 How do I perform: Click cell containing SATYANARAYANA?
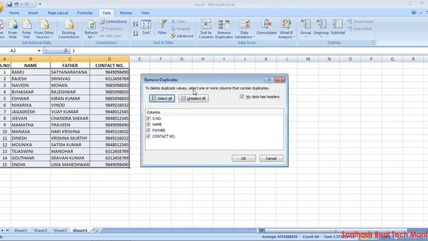70,72
